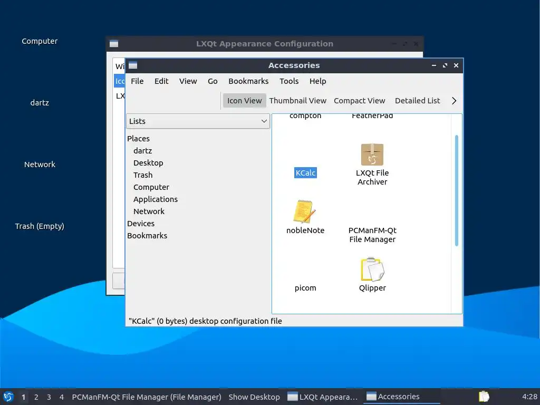Switch to Compact View
The image size is (540, 405).
pos(359,101)
